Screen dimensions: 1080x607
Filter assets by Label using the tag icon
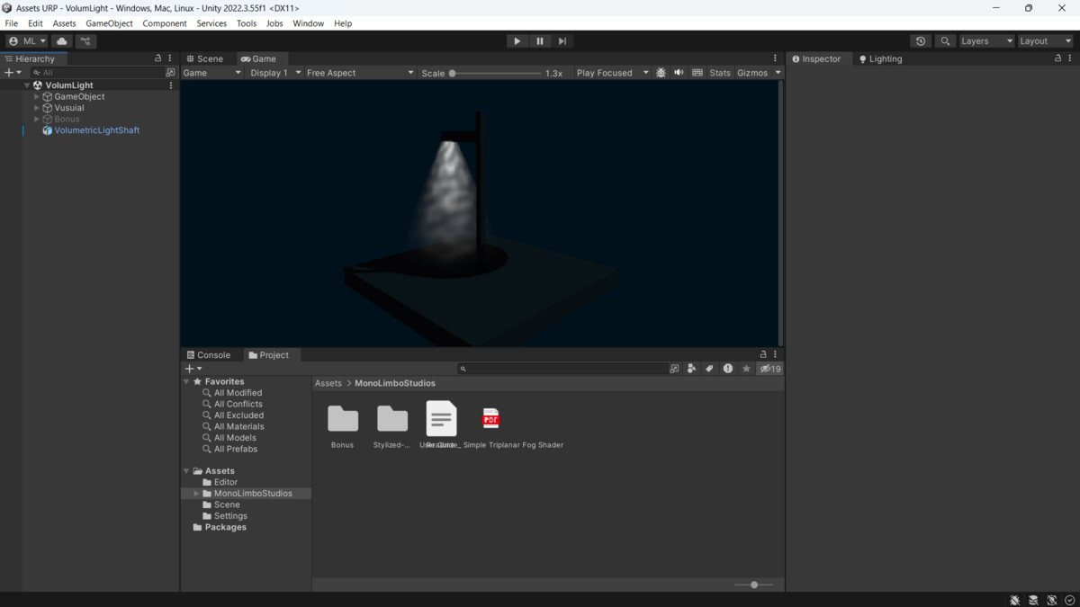point(709,369)
